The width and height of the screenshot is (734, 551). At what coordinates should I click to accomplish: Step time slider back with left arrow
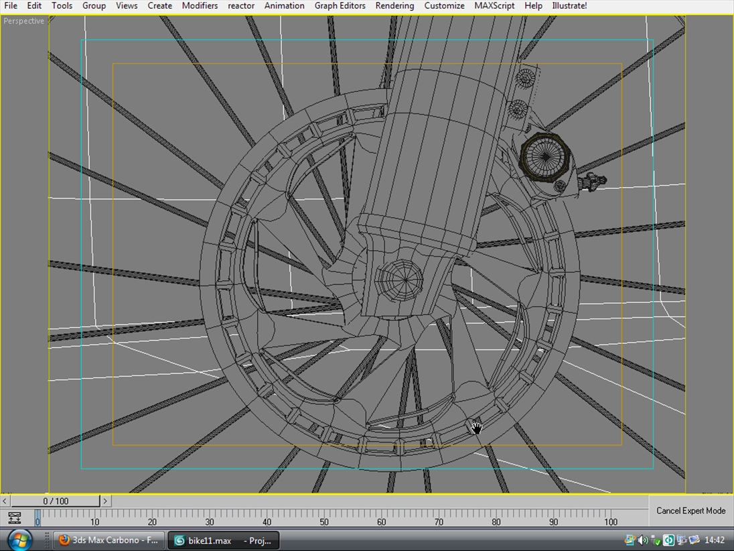coord(5,501)
